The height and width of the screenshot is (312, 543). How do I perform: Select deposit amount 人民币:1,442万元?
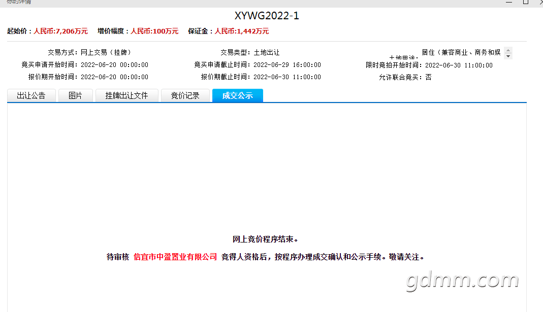[x=242, y=31]
